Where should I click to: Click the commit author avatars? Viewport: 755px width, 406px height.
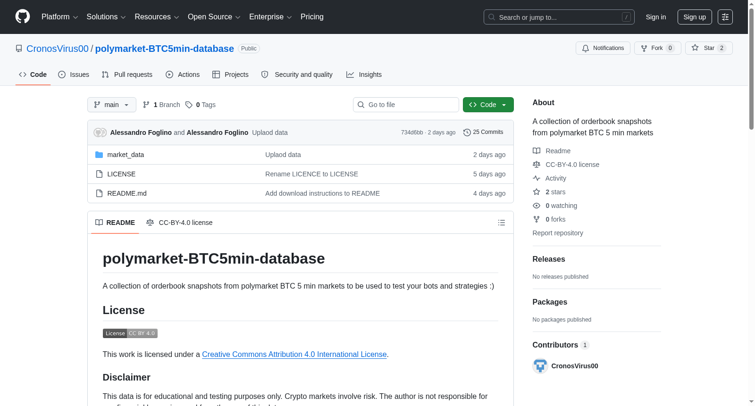(x=100, y=133)
